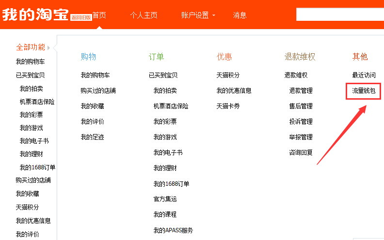Open 我的收藏 in the left sidebar

pos(28,194)
